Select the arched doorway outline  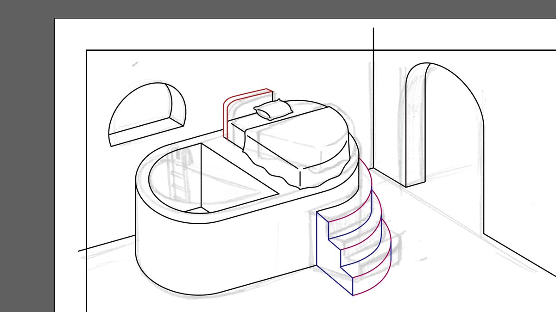[444, 148]
